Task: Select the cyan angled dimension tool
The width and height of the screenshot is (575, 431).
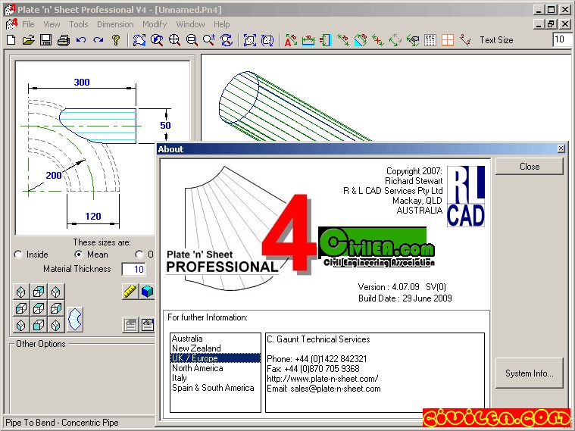Action: (x=361, y=39)
